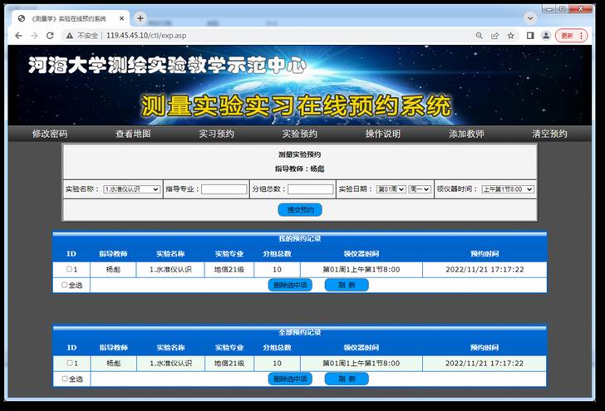Viewport: 605px width, 411px height.
Task: Click the 全部预约记录 table heading
Action: [300, 332]
